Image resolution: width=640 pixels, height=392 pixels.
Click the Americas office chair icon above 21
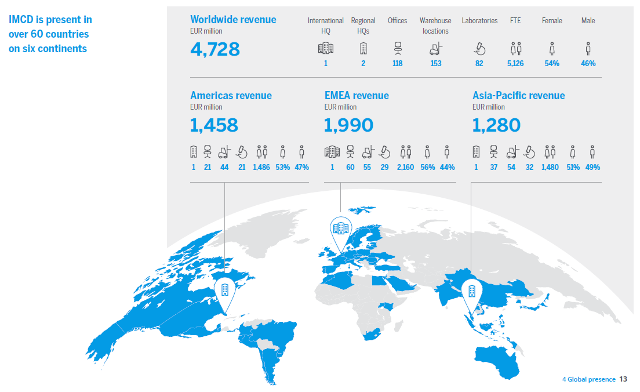(x=208, y=152)
